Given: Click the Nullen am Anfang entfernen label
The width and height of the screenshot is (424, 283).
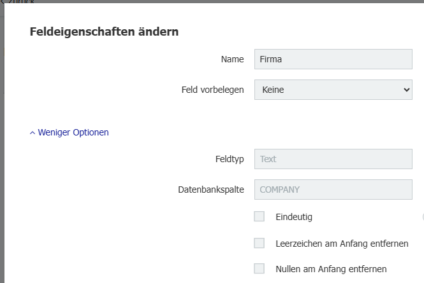Looking at the screenshot, I should (331, 268).
